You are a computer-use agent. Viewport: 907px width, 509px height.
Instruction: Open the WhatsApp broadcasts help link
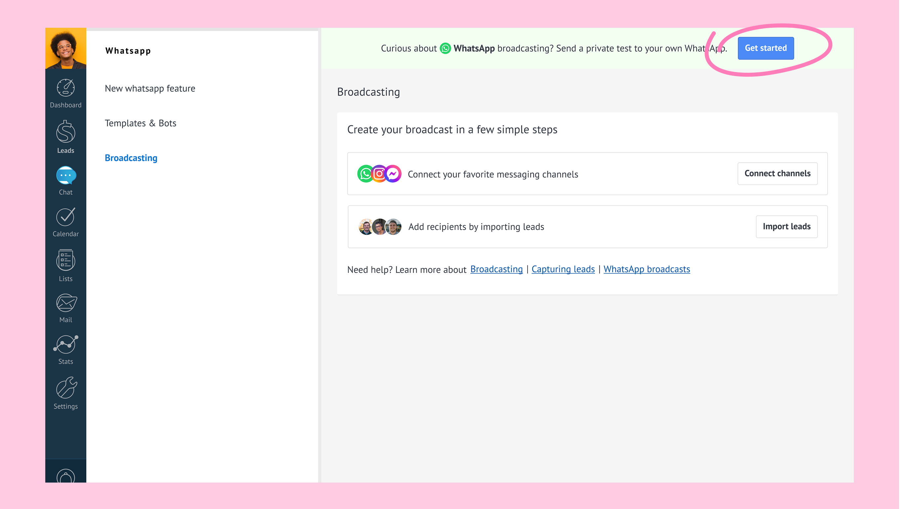[647, 269]
